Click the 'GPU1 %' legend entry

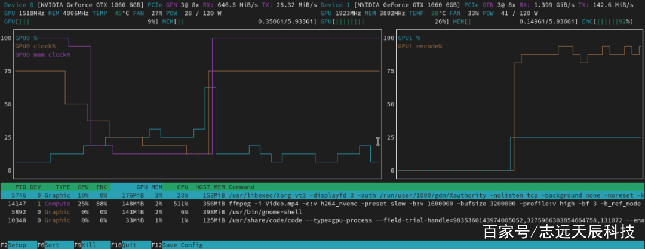409,38
